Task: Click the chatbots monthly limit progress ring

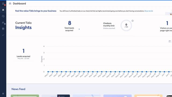Action: tap(126, 25)
